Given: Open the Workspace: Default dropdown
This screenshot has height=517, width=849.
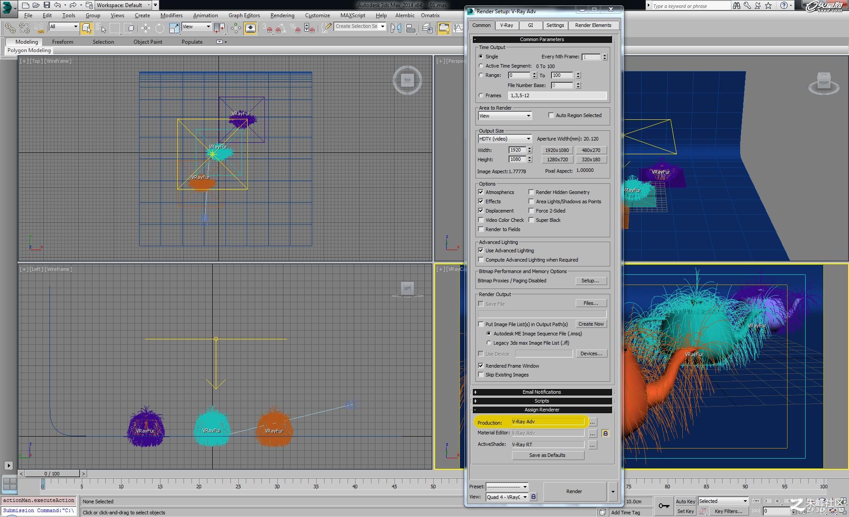Looking at the screenshot, I should tap(123, 5).
